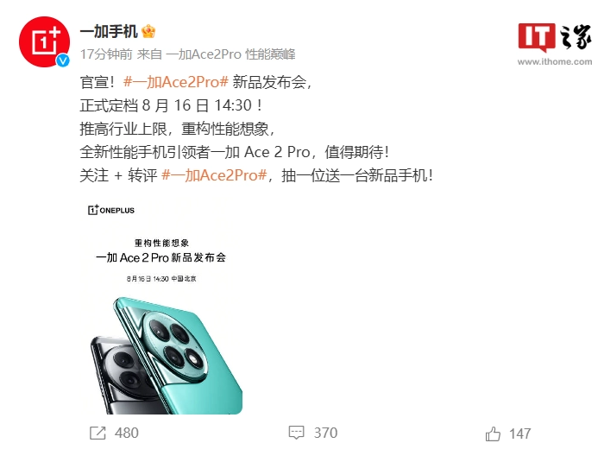Screen dimensions: 604x462
Task: Click the 一加Ace2Pro 性能巅峰 source link
Action: pos(230,54)
